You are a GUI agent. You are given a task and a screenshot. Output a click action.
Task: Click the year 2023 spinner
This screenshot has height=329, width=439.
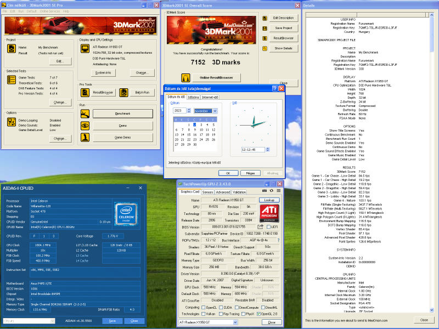[189, 111]
